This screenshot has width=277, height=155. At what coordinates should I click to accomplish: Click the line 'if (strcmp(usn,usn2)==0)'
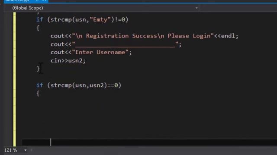point(79,85)
